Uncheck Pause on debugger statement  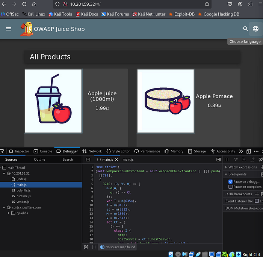230,181
